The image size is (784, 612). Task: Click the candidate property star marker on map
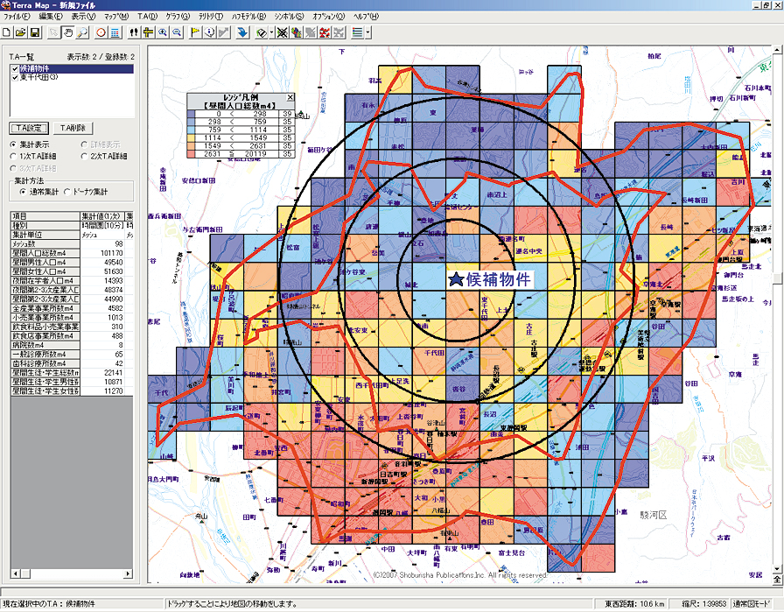456,279
